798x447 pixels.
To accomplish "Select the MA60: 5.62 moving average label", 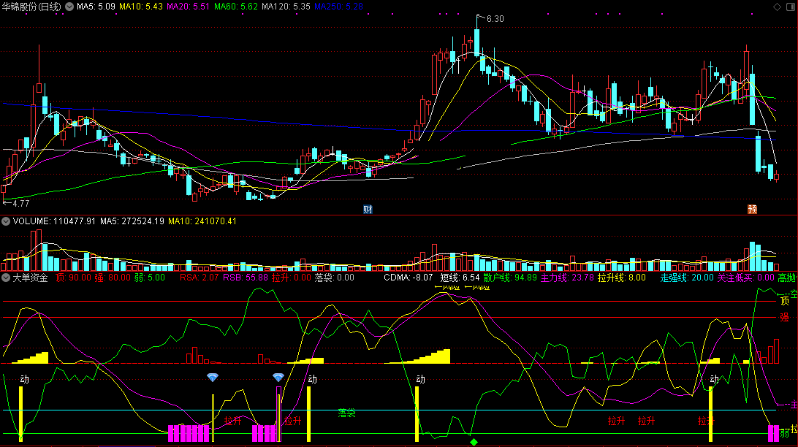I will [236, 7].
